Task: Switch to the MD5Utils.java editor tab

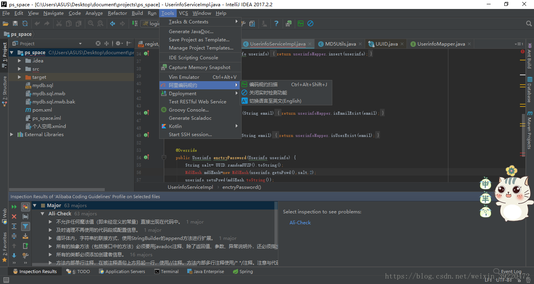Action: [340, 44]
